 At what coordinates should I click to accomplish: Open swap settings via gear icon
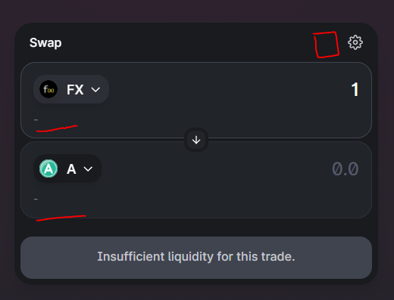355,42
